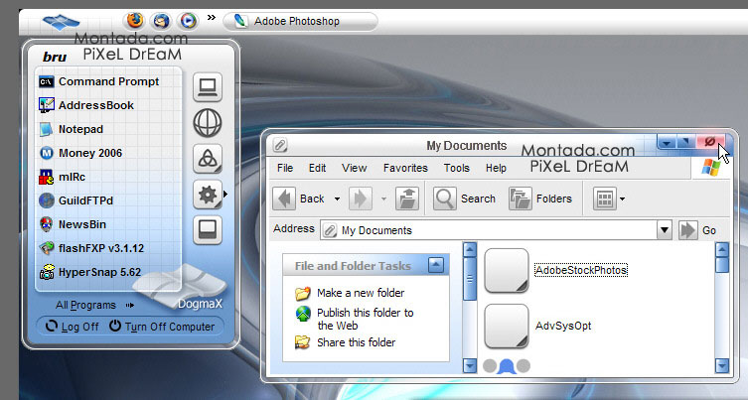This screenshot has width=748, height=400.
Task: Open the Back button history dropdown arrow
Action: (338, 199)
